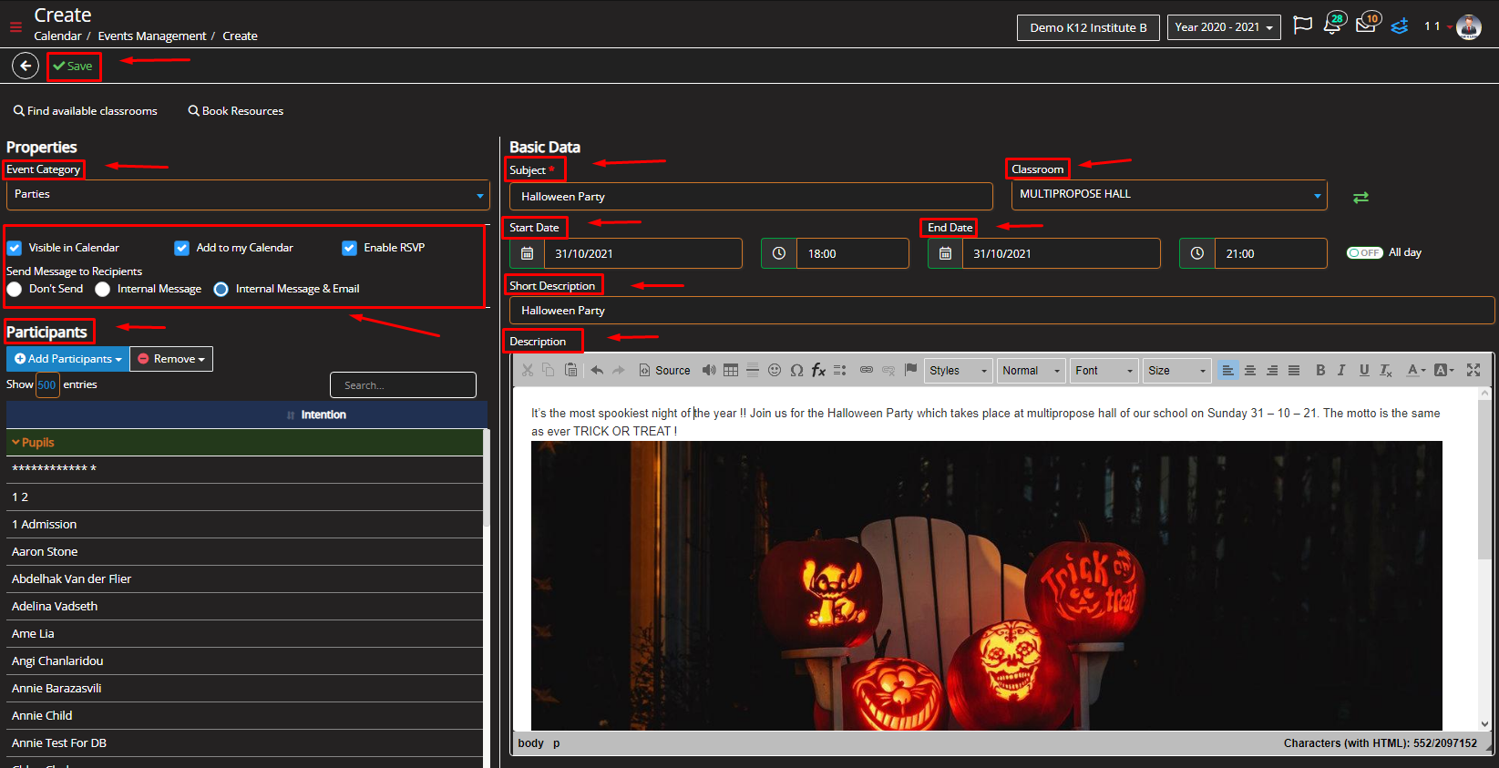Image resolution: width=1499 pixels, height=768 pixels.
Task: Toggle Add to my Calendar checkbox
Action: point(182,248)
